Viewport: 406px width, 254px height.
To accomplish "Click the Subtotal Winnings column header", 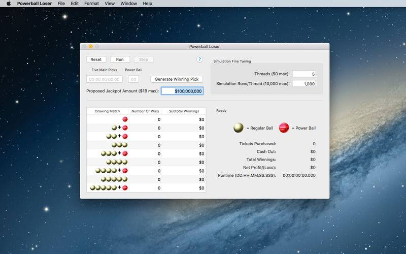I will [x=184, y=111].
